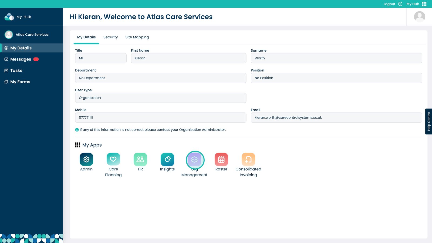432x243 pixels.
Task: Launch the Care Planning app
Action: 113,160
